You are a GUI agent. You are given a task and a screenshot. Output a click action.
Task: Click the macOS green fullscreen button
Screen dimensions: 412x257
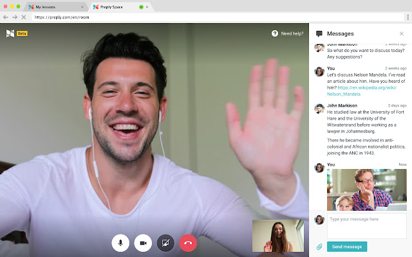(x=18, y=6)
